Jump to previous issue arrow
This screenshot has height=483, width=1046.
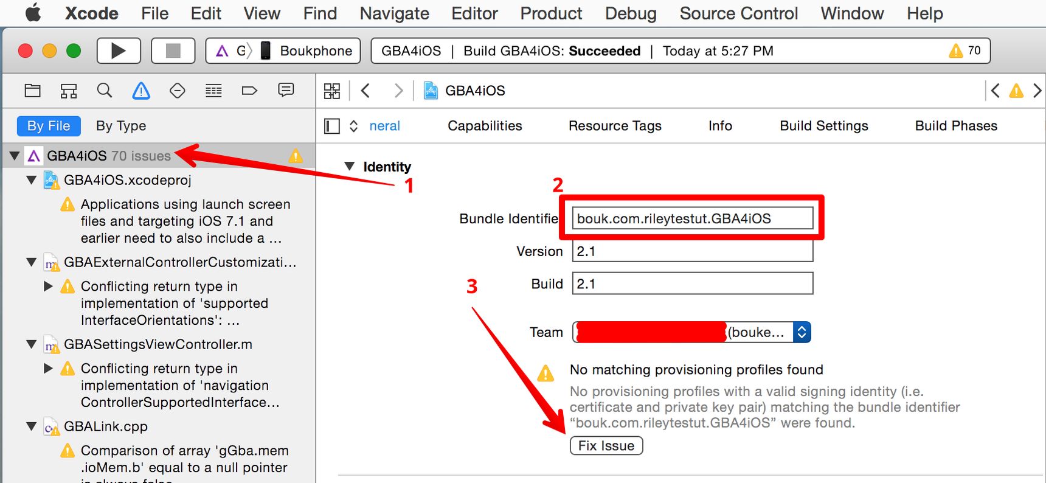point(996,91)
